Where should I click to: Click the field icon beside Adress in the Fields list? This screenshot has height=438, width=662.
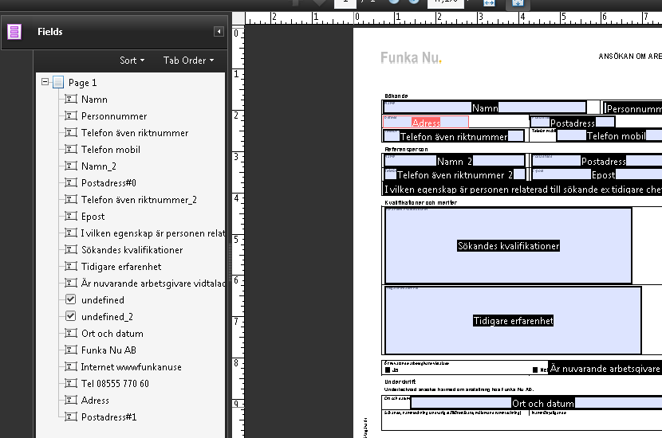[71, 400]
